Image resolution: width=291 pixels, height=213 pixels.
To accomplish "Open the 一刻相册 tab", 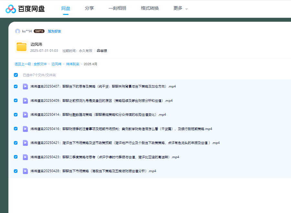I will click(x=117, y=8).
